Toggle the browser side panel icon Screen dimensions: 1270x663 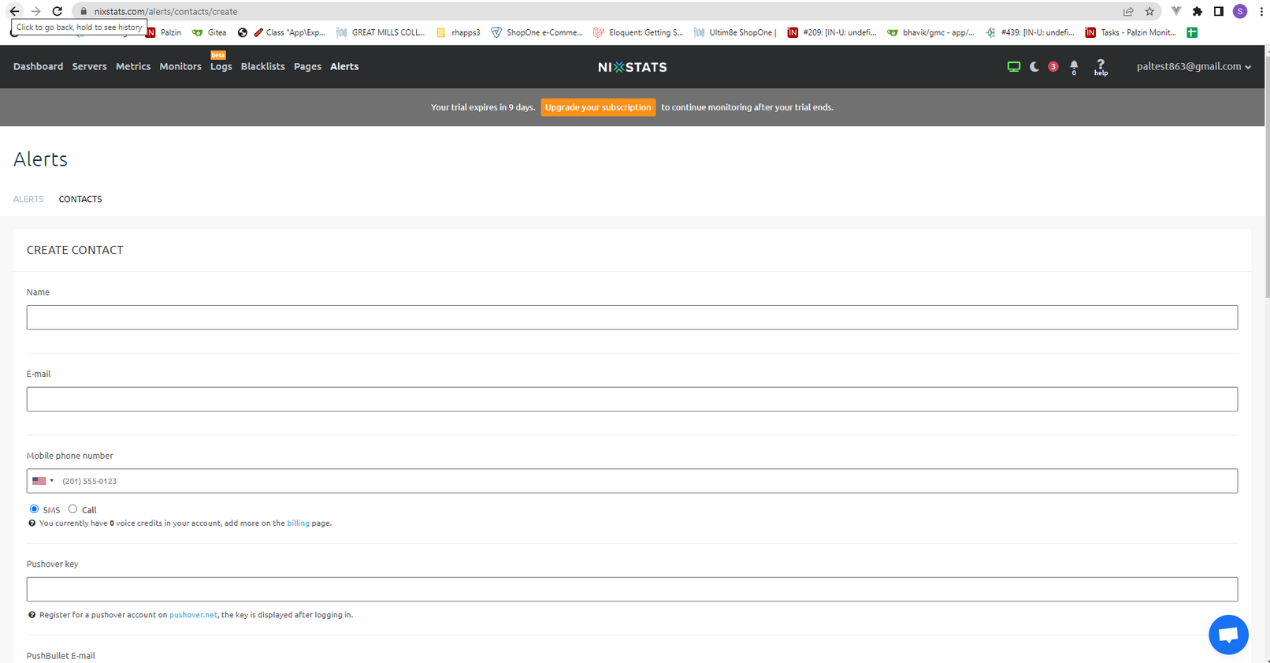(x=1219, y=11)
